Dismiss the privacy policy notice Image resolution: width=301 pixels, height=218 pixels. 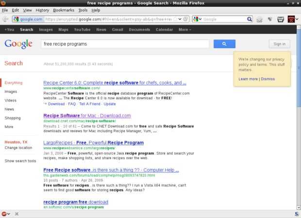tap(268, 79)
